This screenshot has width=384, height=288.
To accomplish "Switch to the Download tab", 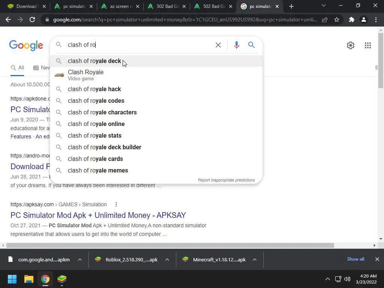I will 26,7.
